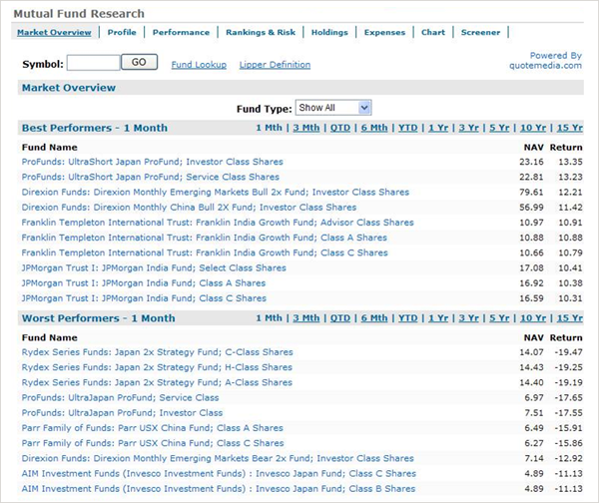The width and height of the screenshot is (599, 503).
Task: Open Parr USX China Fund Class A Shares
Action: [153, 427]
